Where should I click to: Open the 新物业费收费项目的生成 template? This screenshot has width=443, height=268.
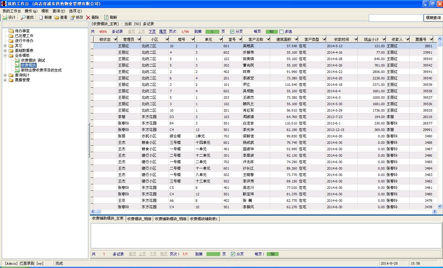coord(41,70)
